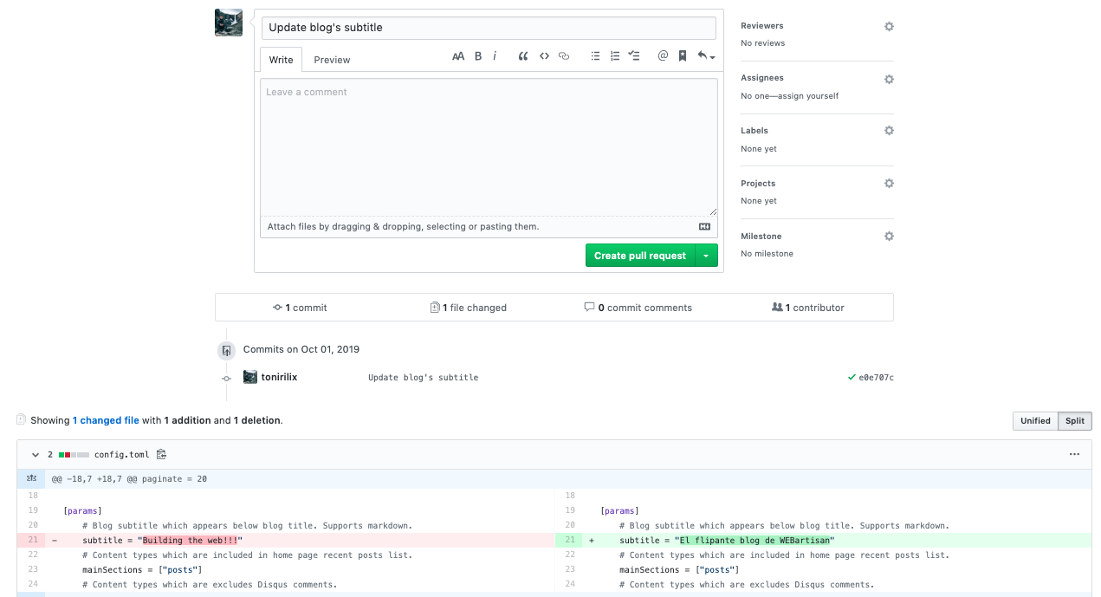
Task: Copy config.toml file path to clipboard
Action: tap(161, 454)
